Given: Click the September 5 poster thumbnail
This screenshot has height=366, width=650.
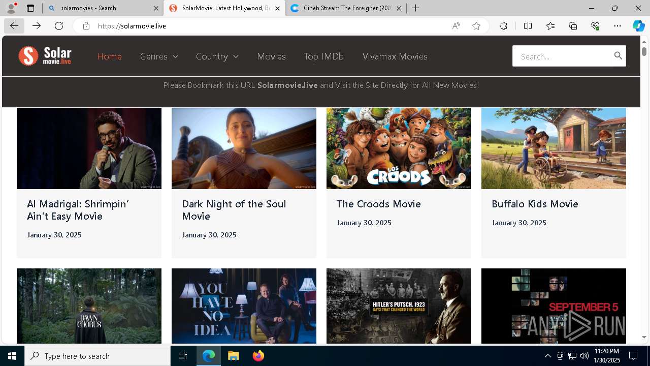Looking at the screenshot, I should click(554, 306).
